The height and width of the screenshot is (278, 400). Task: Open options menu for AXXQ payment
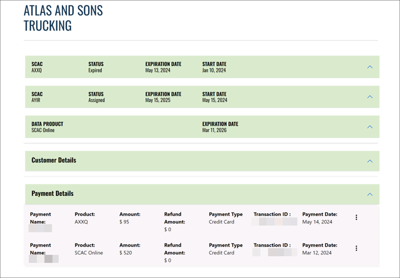pyautogui.click(x=356, y=218)
